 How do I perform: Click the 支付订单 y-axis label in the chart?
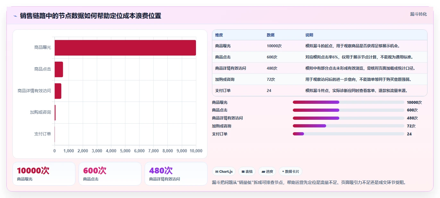point(43,134)
